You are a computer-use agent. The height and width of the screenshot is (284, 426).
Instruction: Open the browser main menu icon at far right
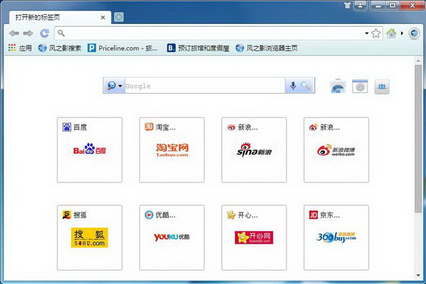pyautogui.click(x=414, y=33)
